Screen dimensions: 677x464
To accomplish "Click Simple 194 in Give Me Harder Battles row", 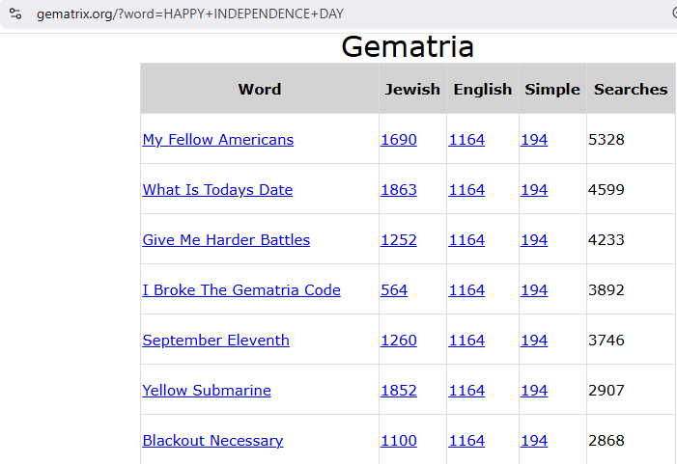I will click(x=534, y=240).
